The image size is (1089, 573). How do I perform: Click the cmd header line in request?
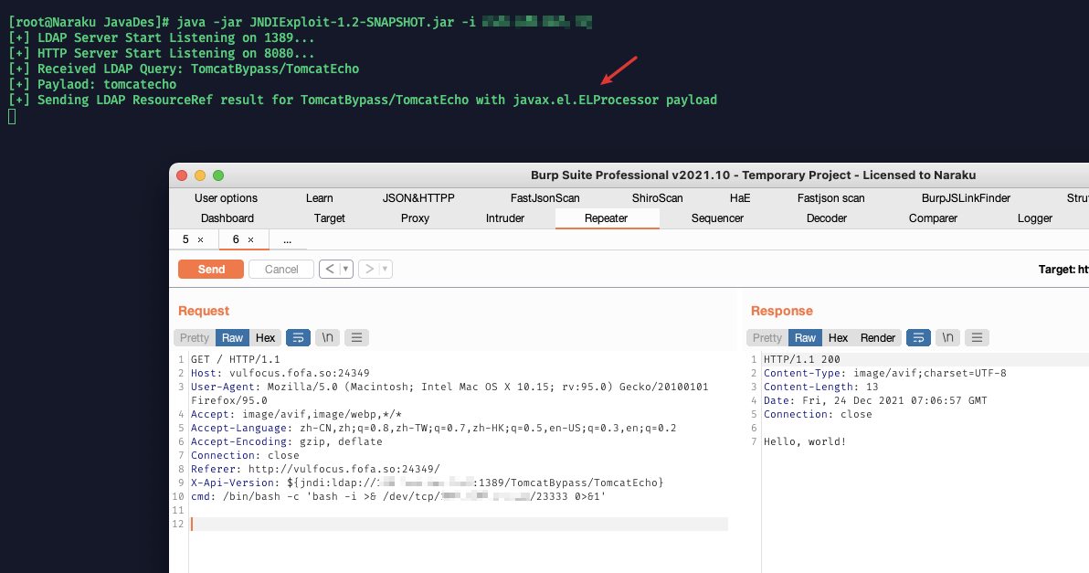pos(398,496)
